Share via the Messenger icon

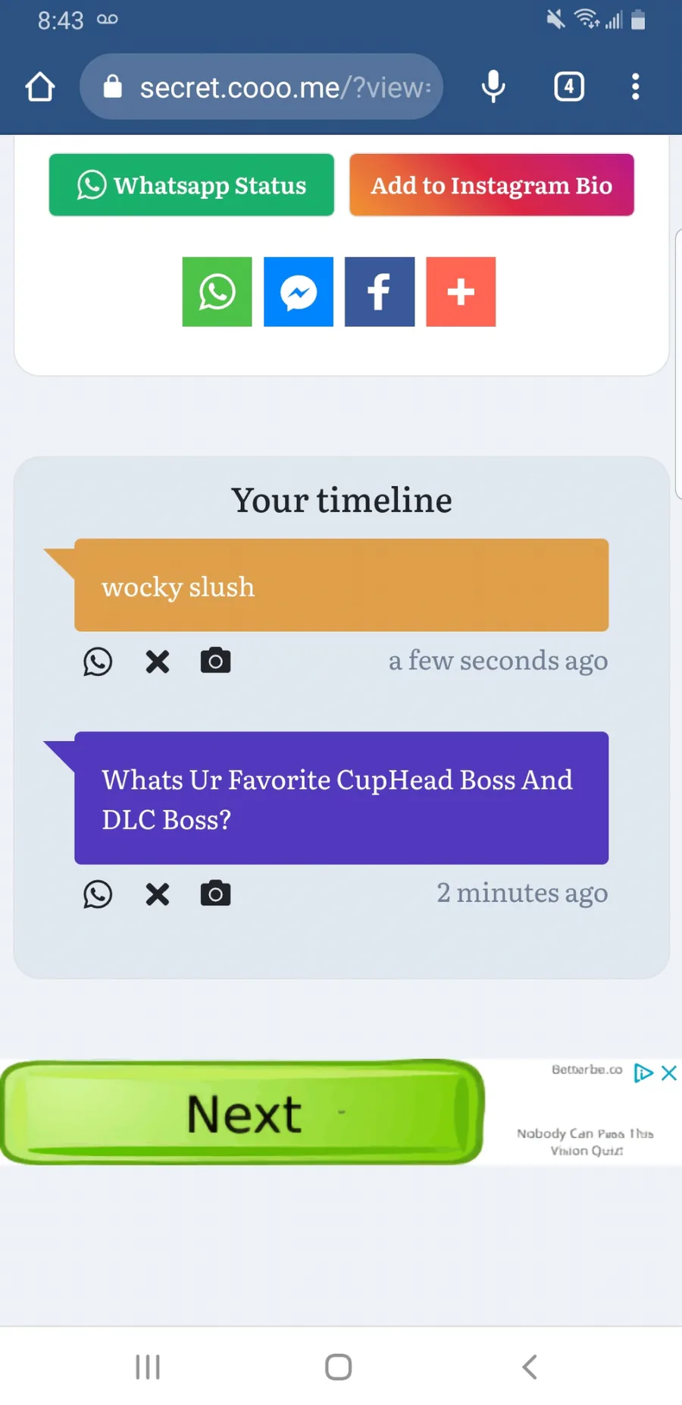299,292
